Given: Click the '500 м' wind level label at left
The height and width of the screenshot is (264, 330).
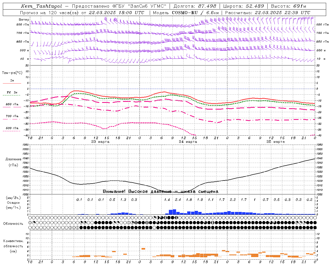Looking at the screenshot, I should tap(24, 50).
